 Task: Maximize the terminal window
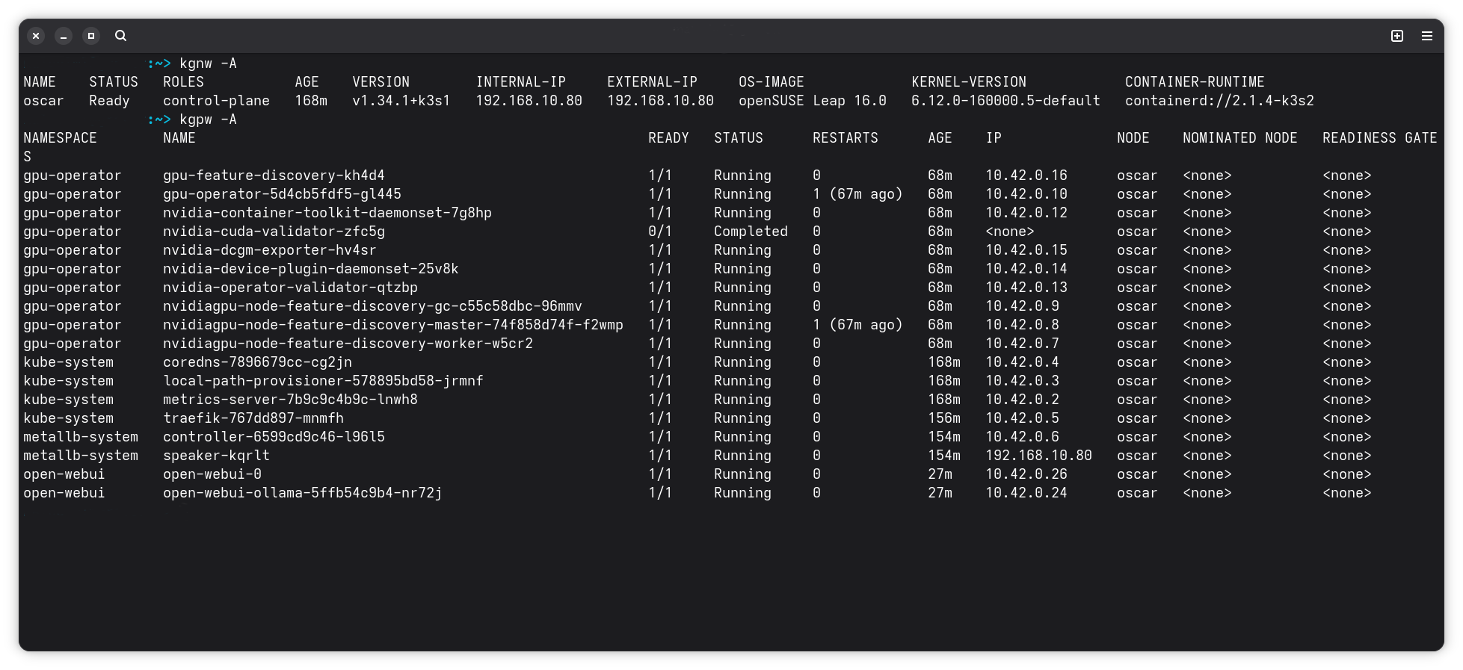click(91, 36)
